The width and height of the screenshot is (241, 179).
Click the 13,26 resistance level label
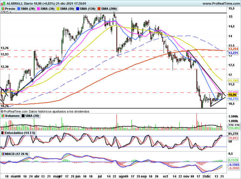4,48
